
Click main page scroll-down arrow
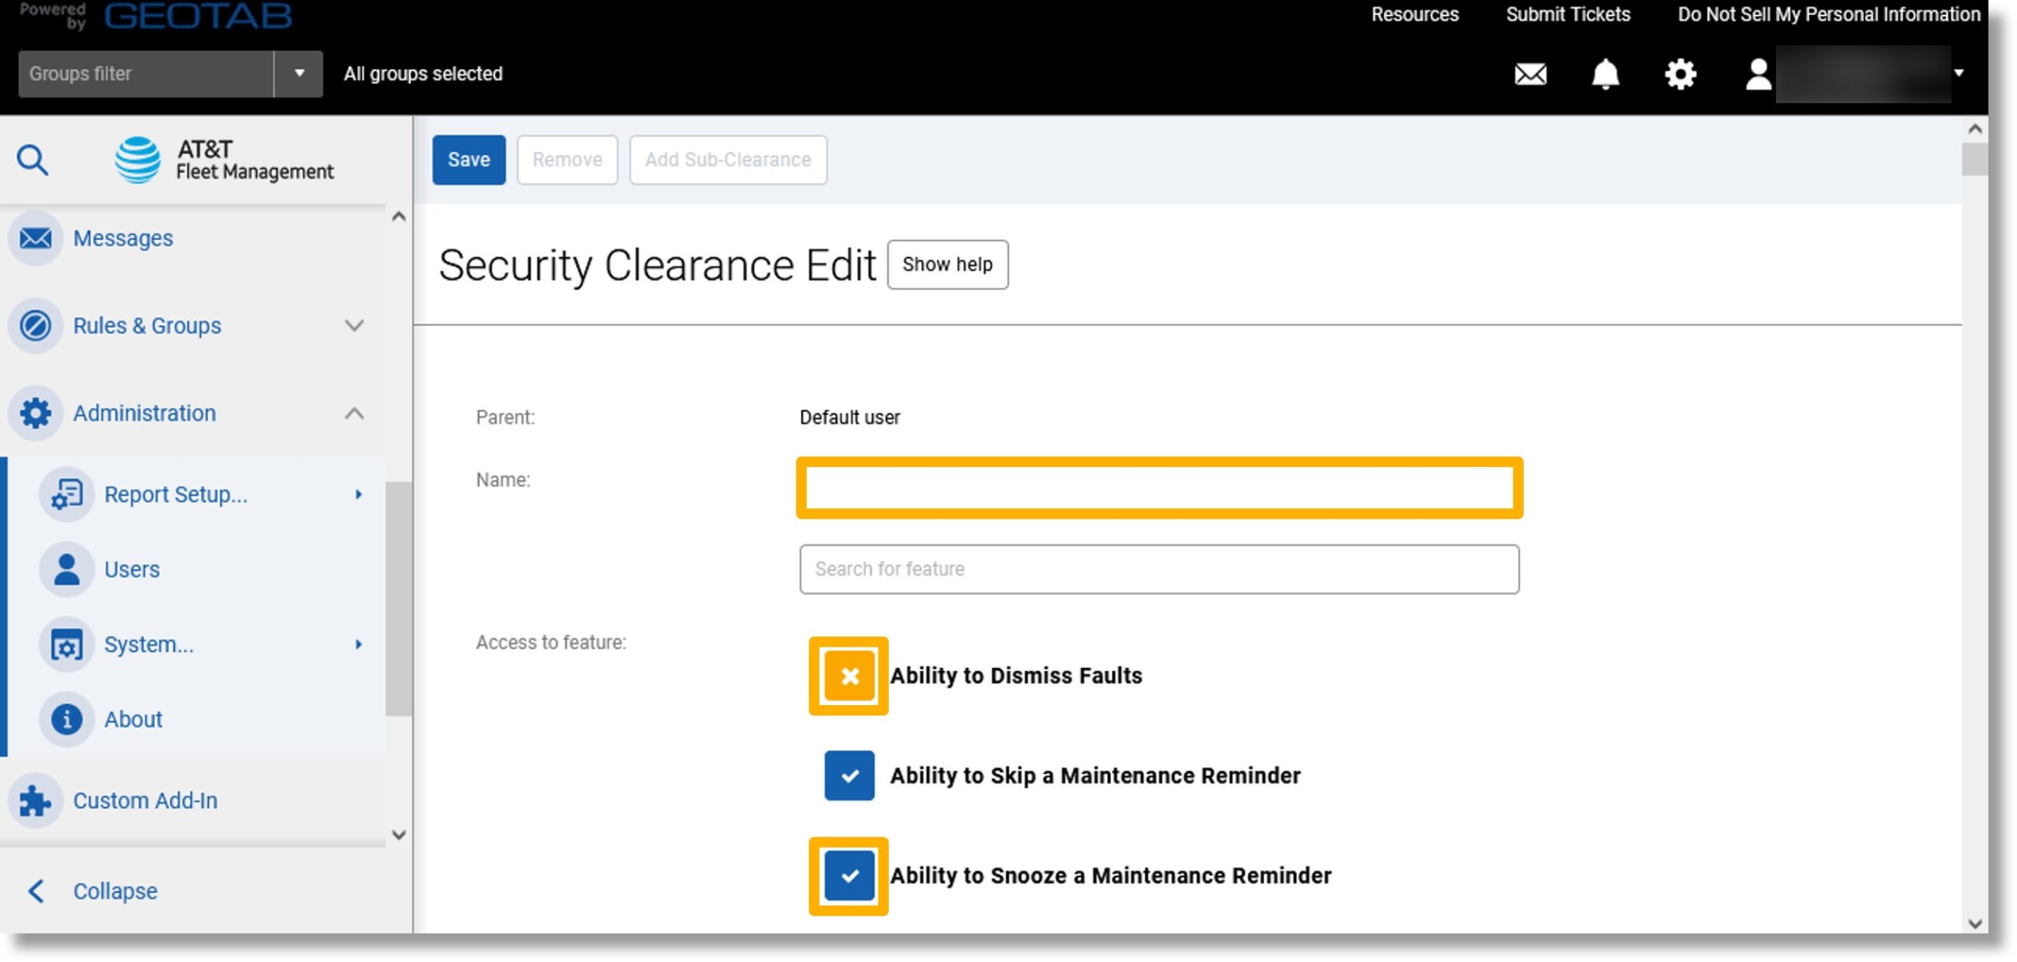tap(1974, 923)
